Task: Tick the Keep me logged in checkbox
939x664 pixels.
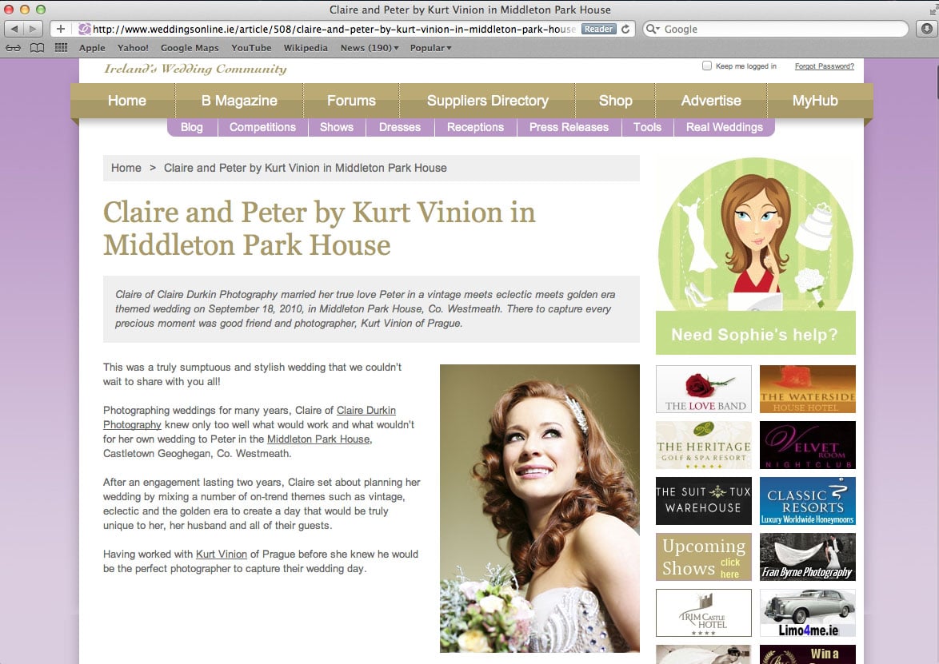Action: pos(706,66)
